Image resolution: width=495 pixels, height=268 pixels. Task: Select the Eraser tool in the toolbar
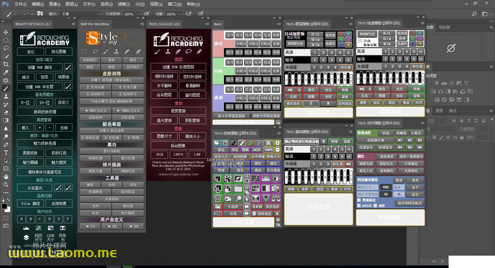coord(6,112)
